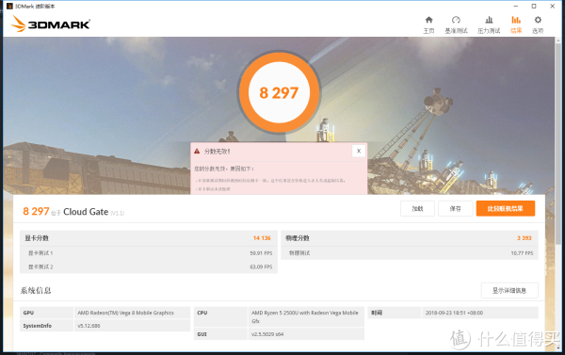This screenshot has width=565, height=355.
Task: Select the Physics score (物理分数) row
Action: (x=410, y=238)
